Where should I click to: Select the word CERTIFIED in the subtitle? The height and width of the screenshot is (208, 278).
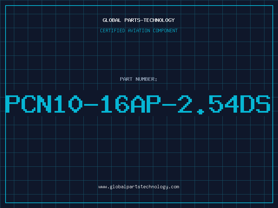[x=113, y=31]
